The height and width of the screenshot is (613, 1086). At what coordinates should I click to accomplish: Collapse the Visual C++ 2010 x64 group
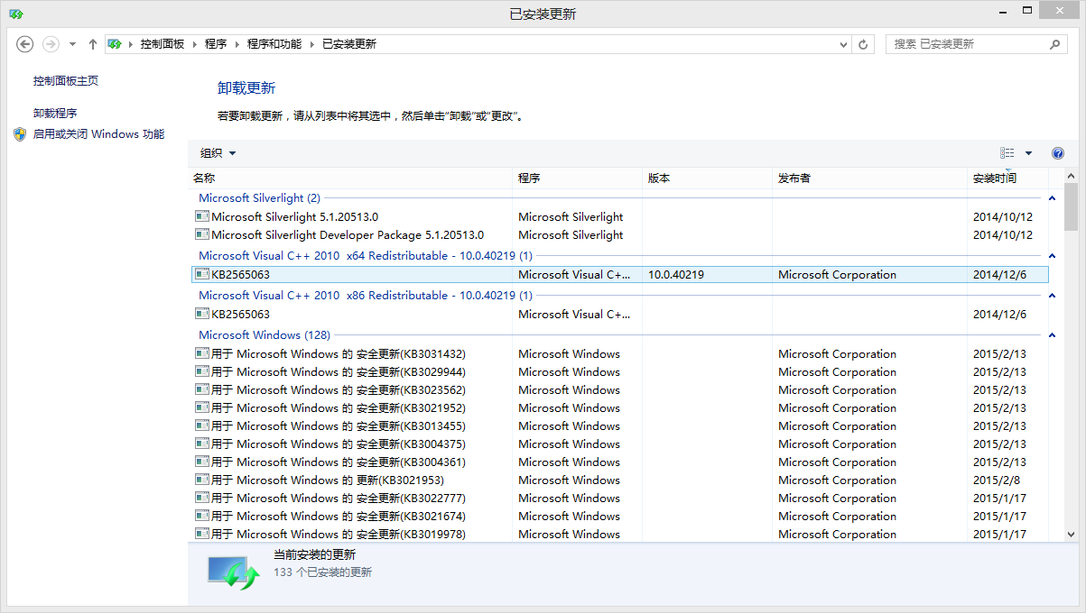tap(1053, 256)
